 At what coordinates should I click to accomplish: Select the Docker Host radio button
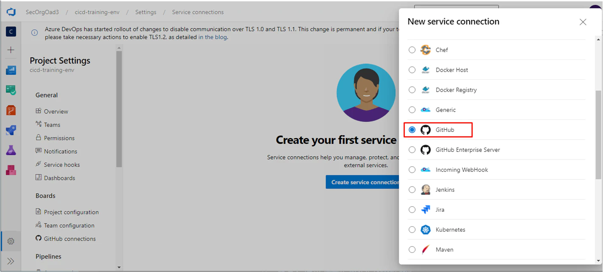pyautogui.click(x=412, y=70)
